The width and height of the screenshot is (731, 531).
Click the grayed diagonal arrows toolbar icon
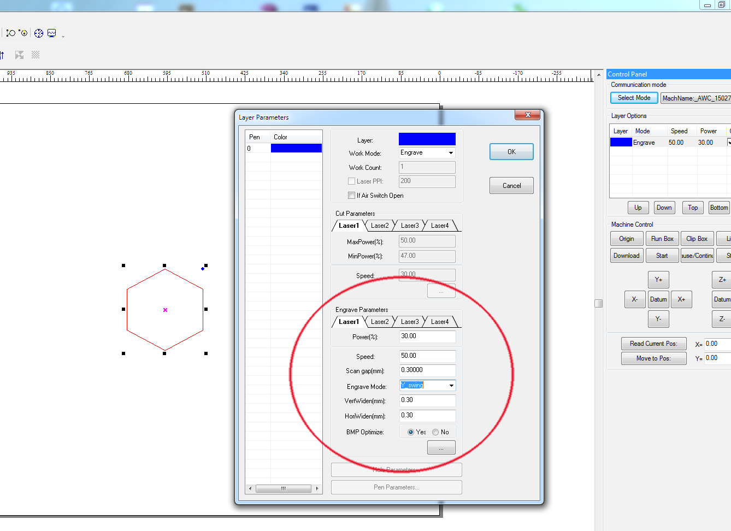20,55
